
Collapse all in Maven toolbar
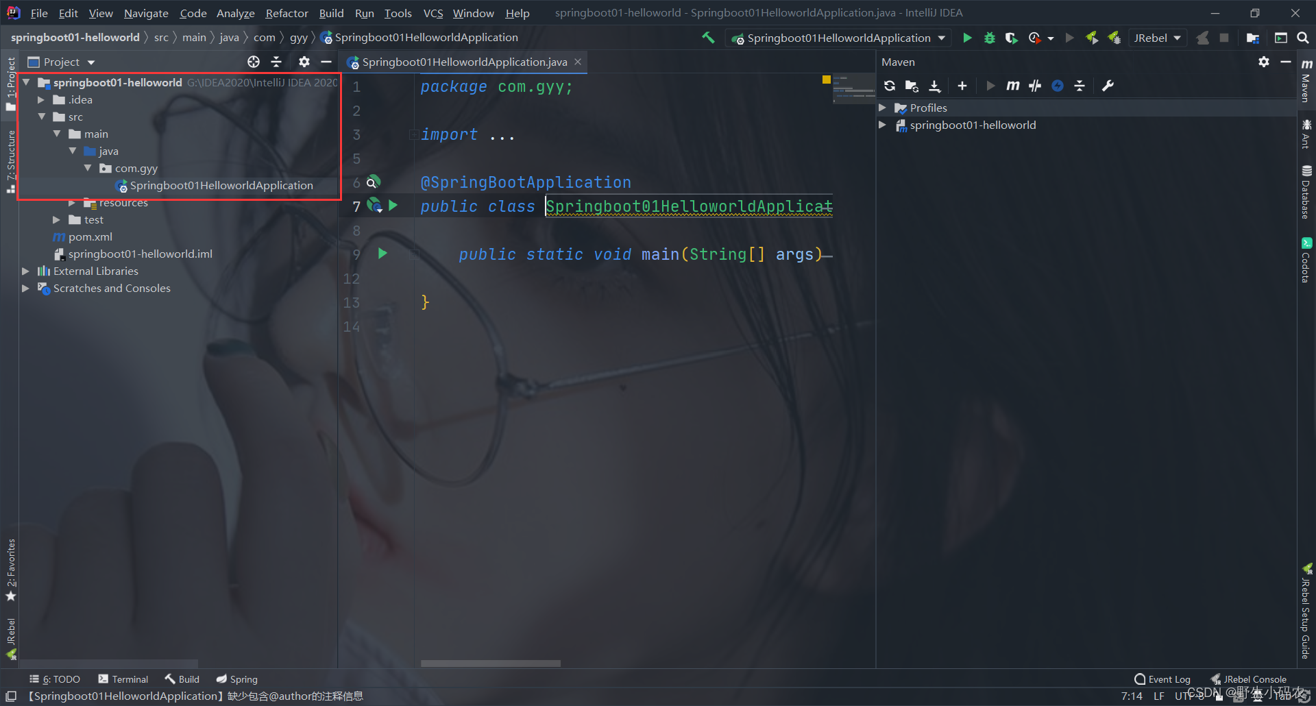(1080, 86)
